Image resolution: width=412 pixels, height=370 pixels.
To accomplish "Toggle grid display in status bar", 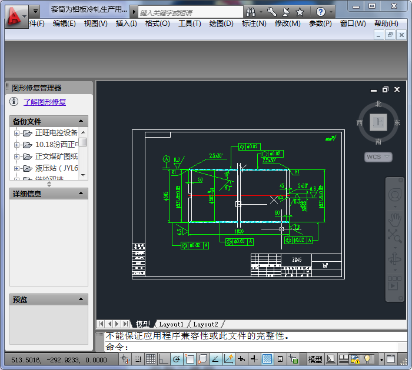I will tap(151, 359).
